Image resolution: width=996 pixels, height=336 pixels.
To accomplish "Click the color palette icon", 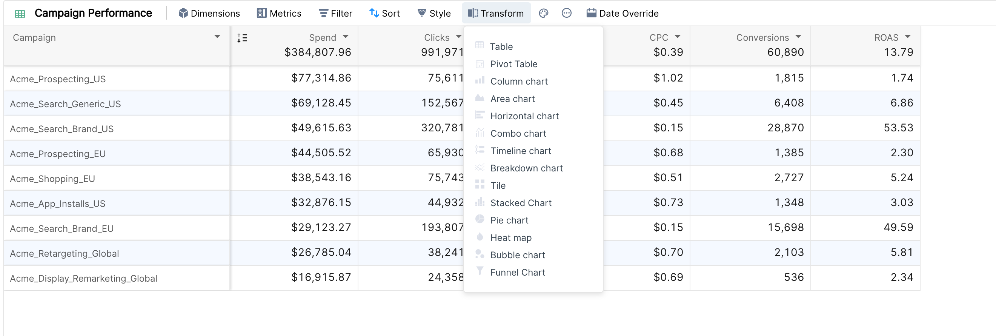I will point(543,13).
